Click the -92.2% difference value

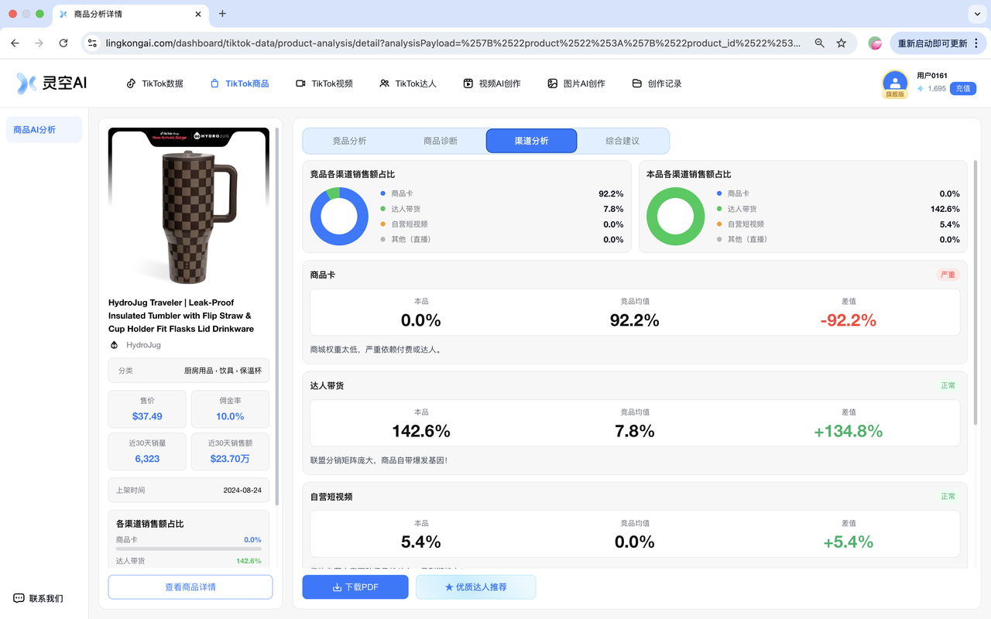(849, 320)
